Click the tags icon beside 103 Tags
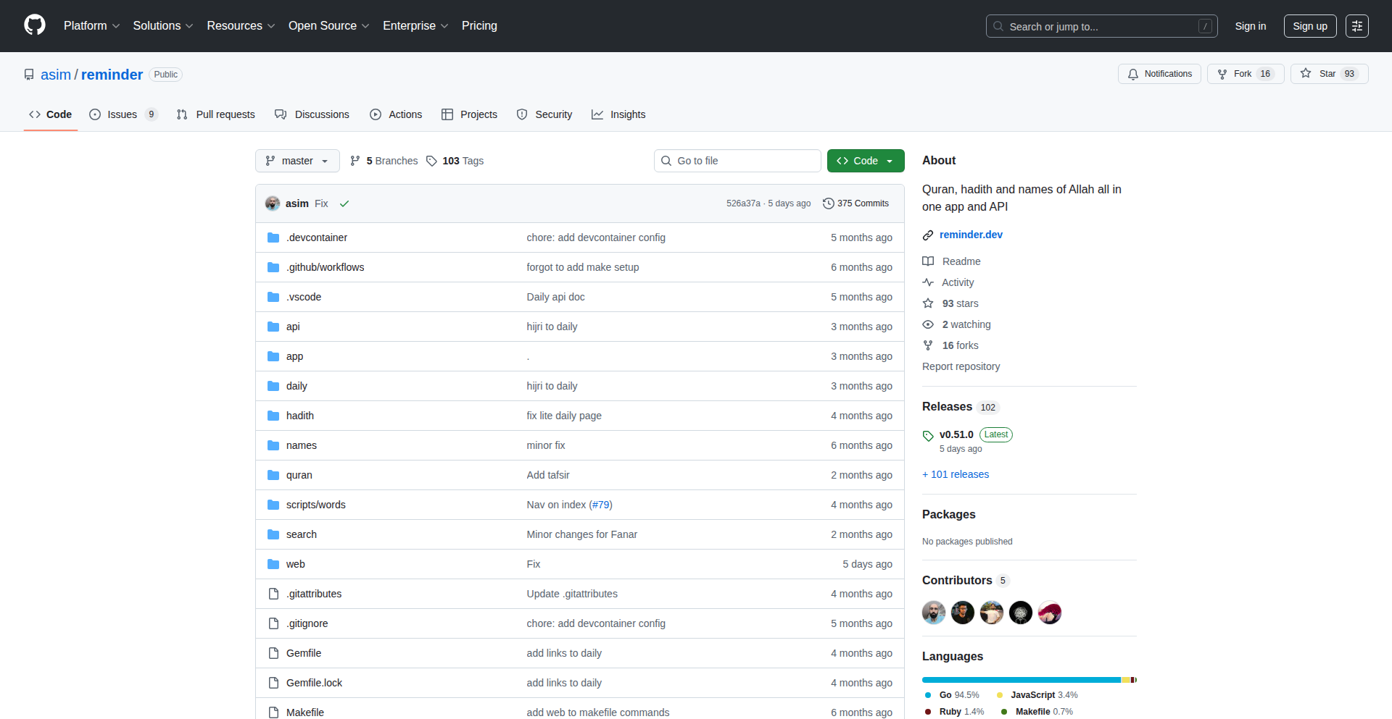This screenshot has height=719, width=1392. [x=431, y=161]
